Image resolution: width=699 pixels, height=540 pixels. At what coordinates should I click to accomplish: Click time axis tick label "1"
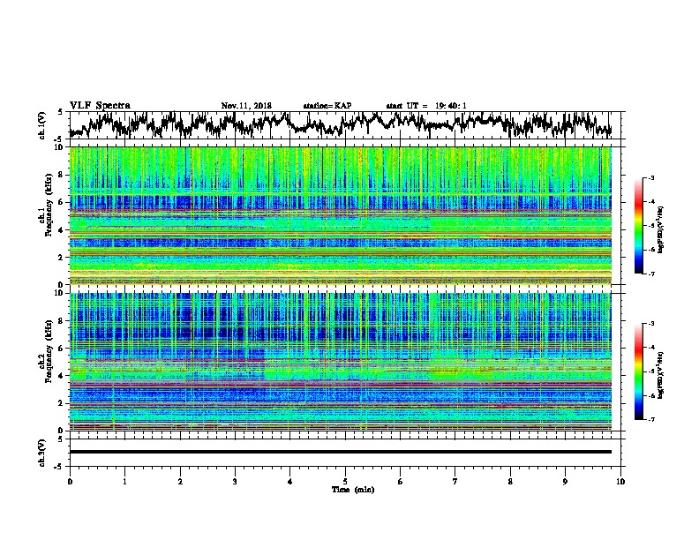coord(124,482)
